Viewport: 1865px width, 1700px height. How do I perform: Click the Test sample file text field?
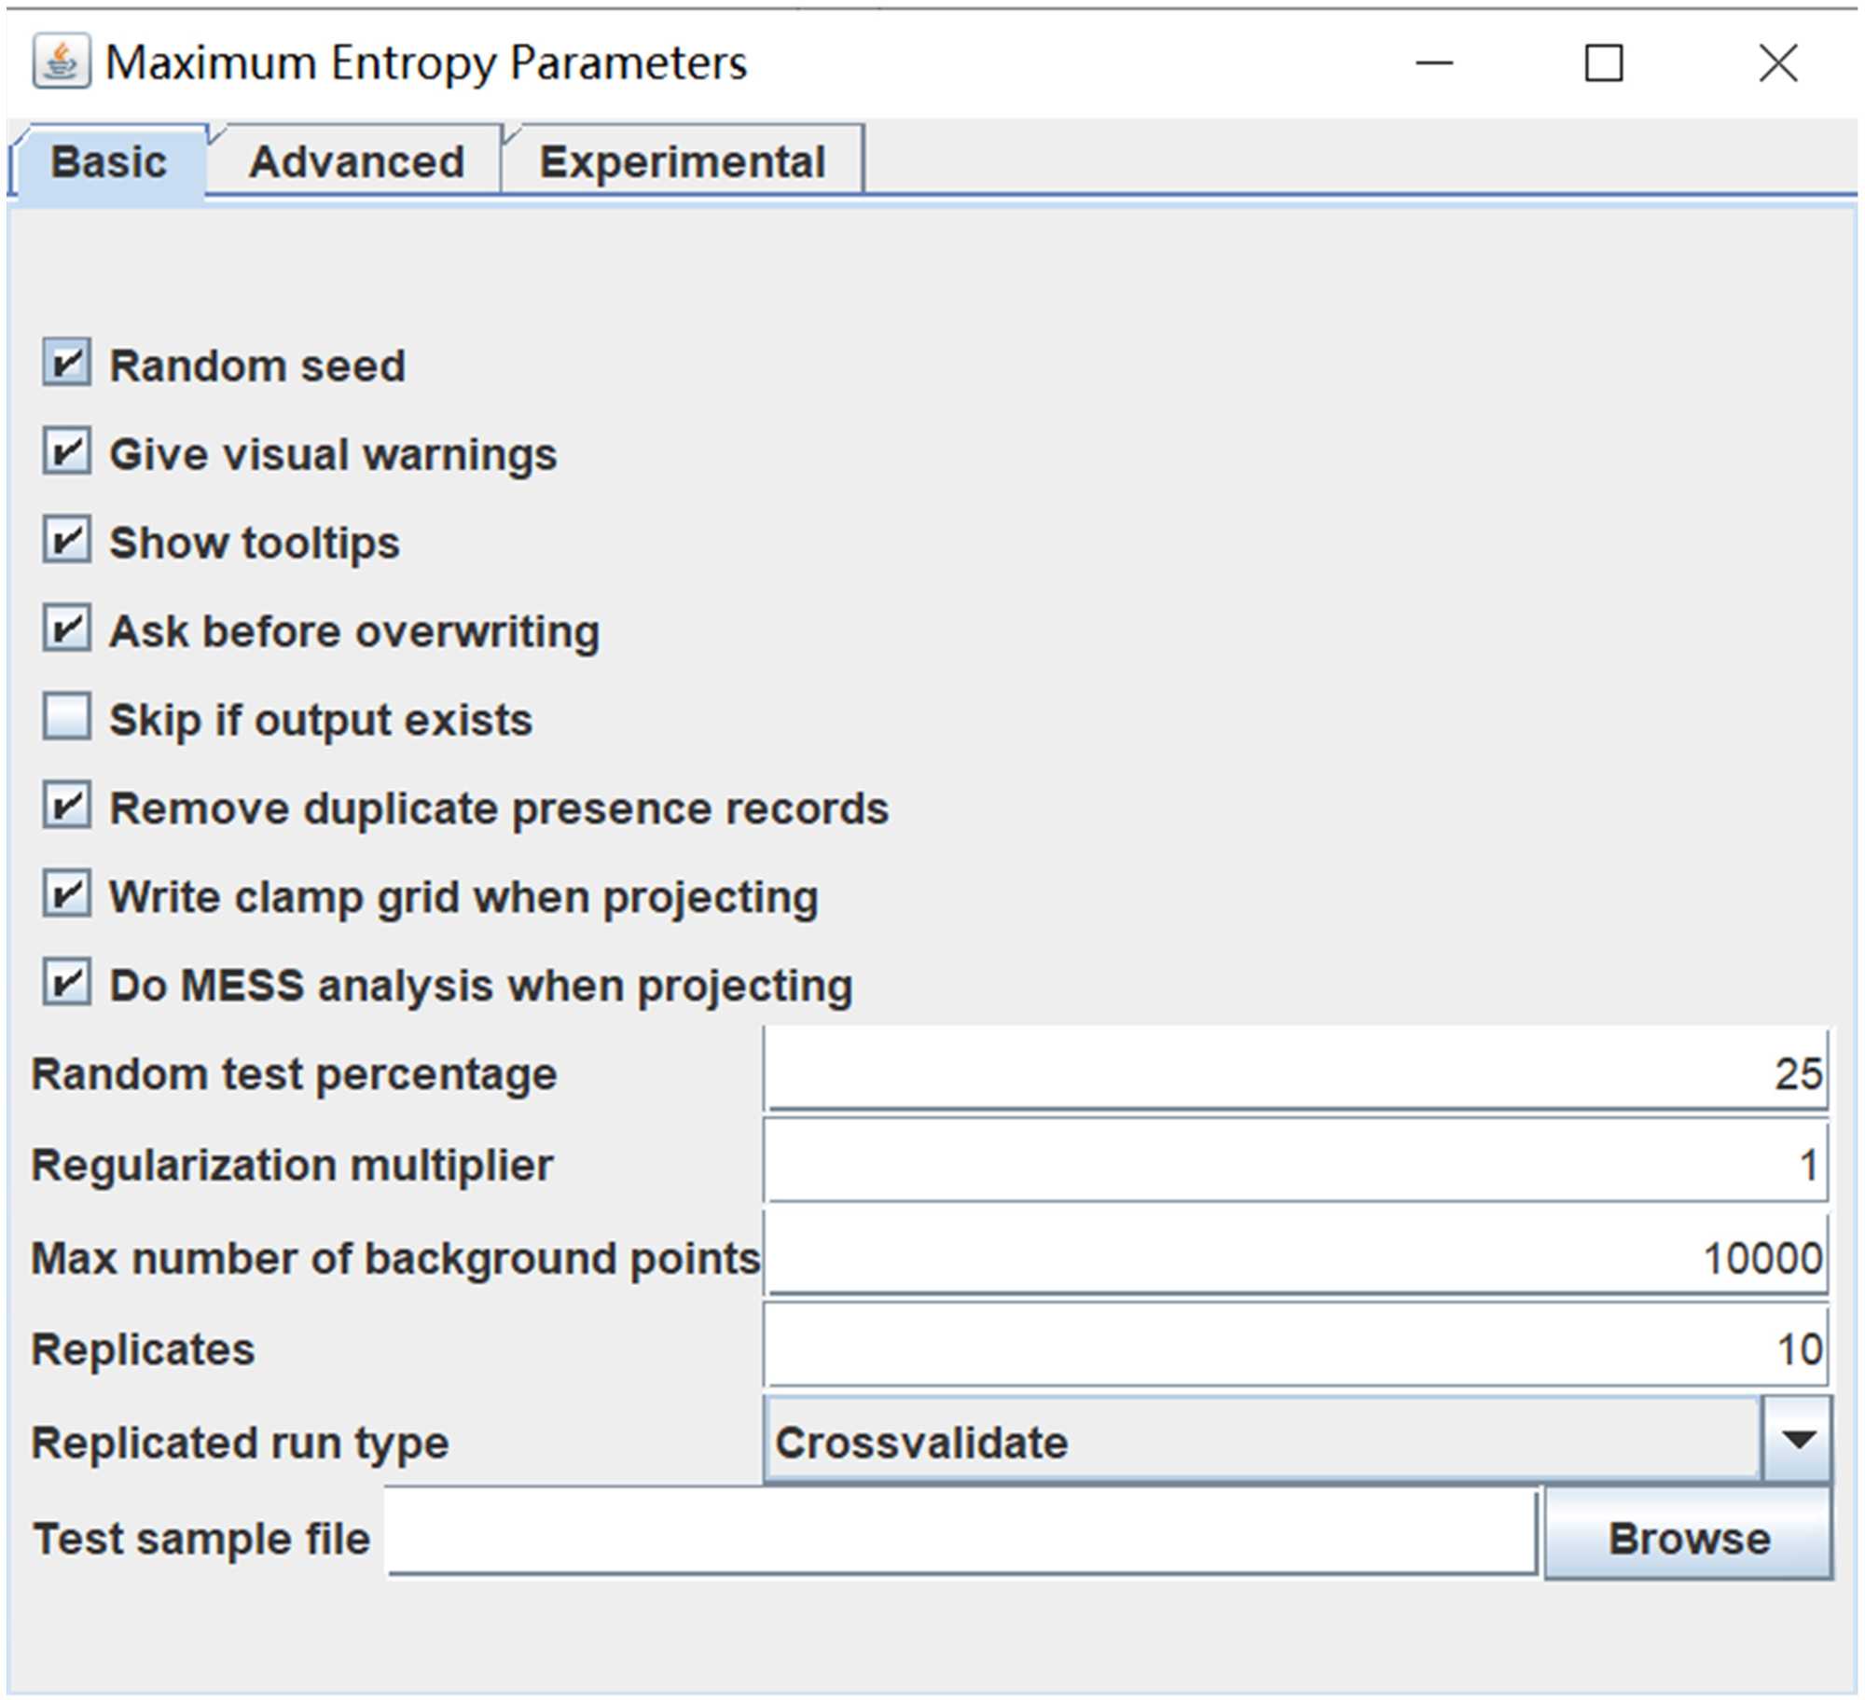point(960,1536)
